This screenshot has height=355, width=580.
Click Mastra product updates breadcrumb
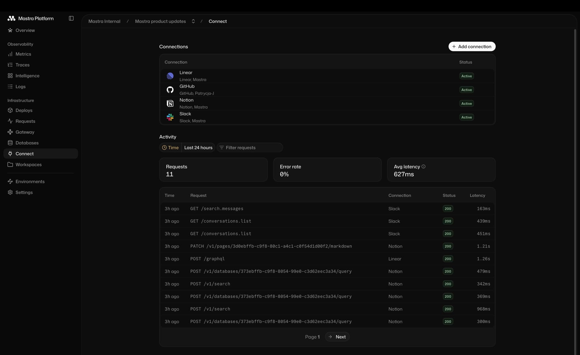(x=160, y=21)
